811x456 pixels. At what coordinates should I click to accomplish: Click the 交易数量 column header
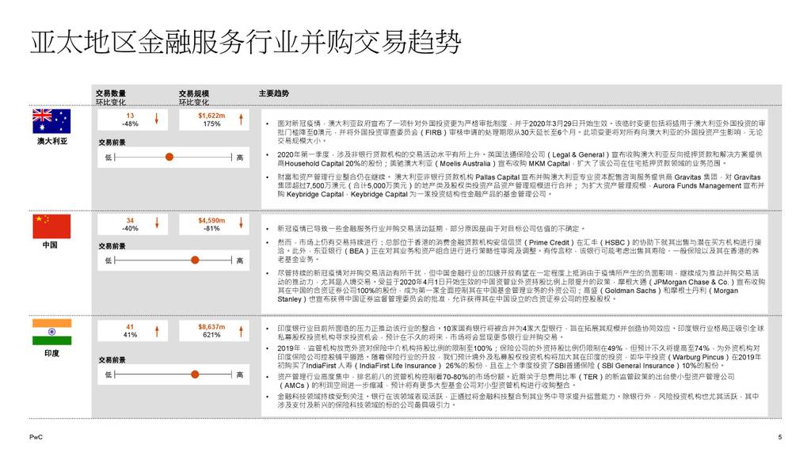(x=111, y=93)
